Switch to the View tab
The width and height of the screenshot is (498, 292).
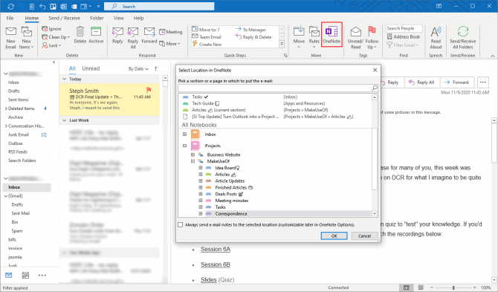(x=118, y=18)
